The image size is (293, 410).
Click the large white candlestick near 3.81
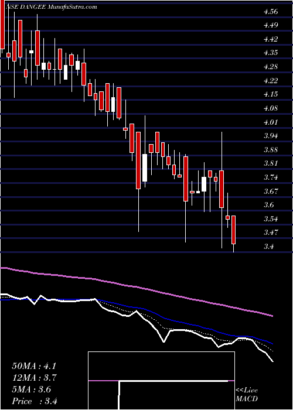pos(145,168)
